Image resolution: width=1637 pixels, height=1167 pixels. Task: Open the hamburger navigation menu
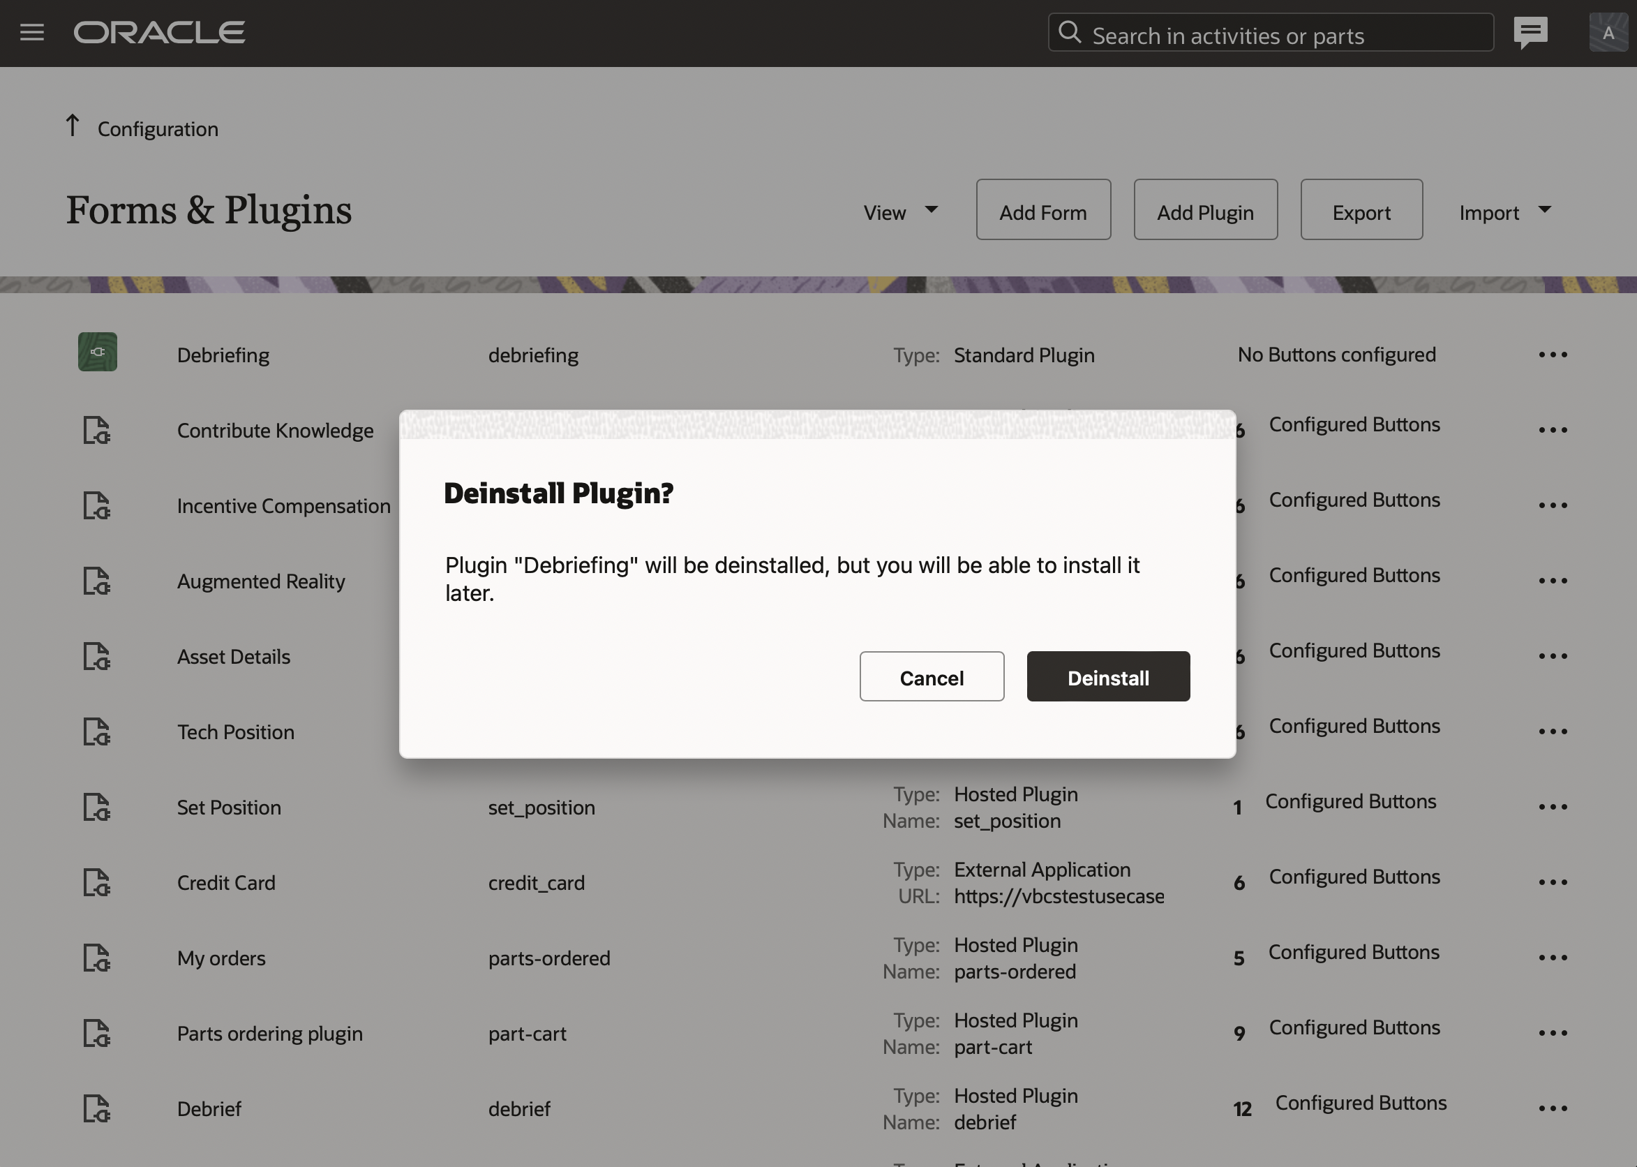[x=31, y=32]
